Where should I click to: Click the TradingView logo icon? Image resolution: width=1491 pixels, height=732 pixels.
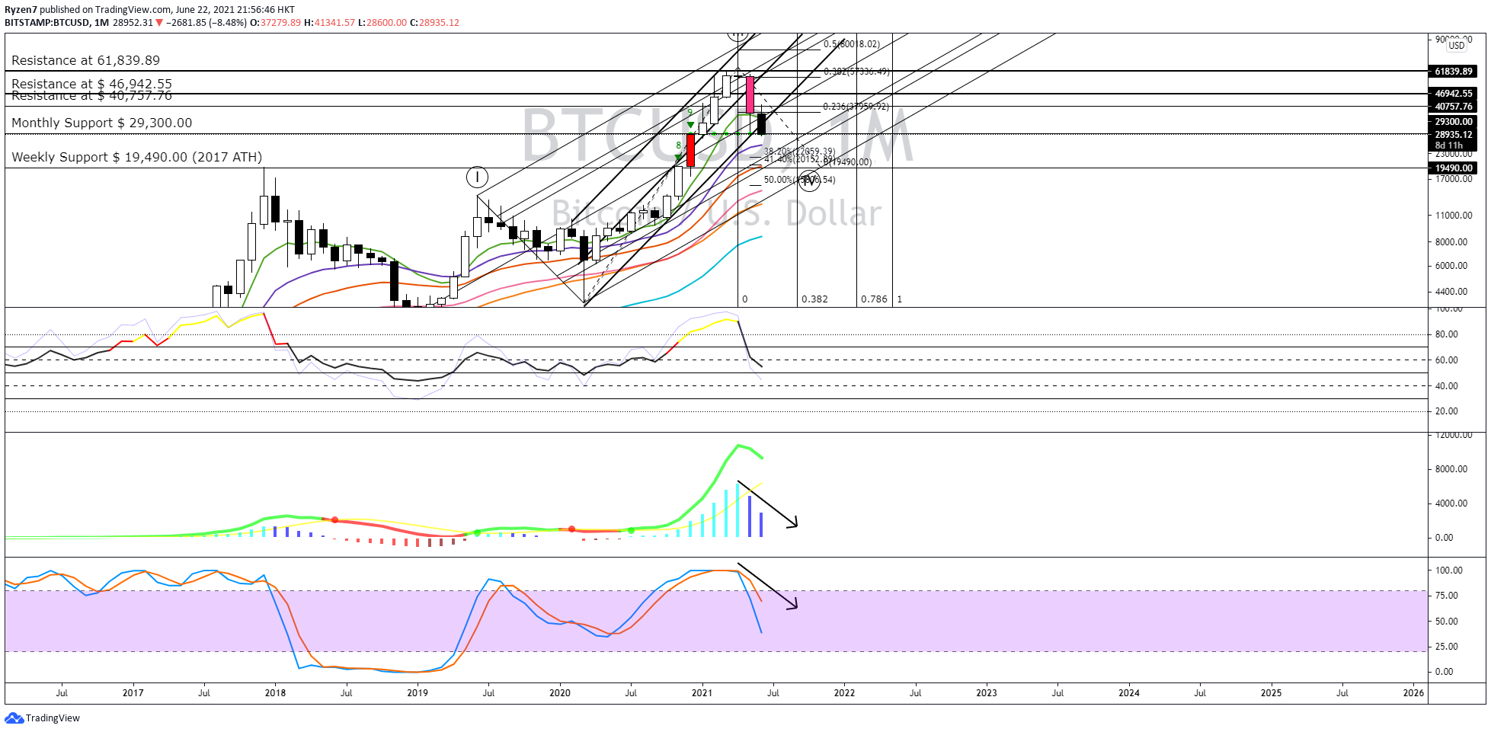tap(14, 718)
